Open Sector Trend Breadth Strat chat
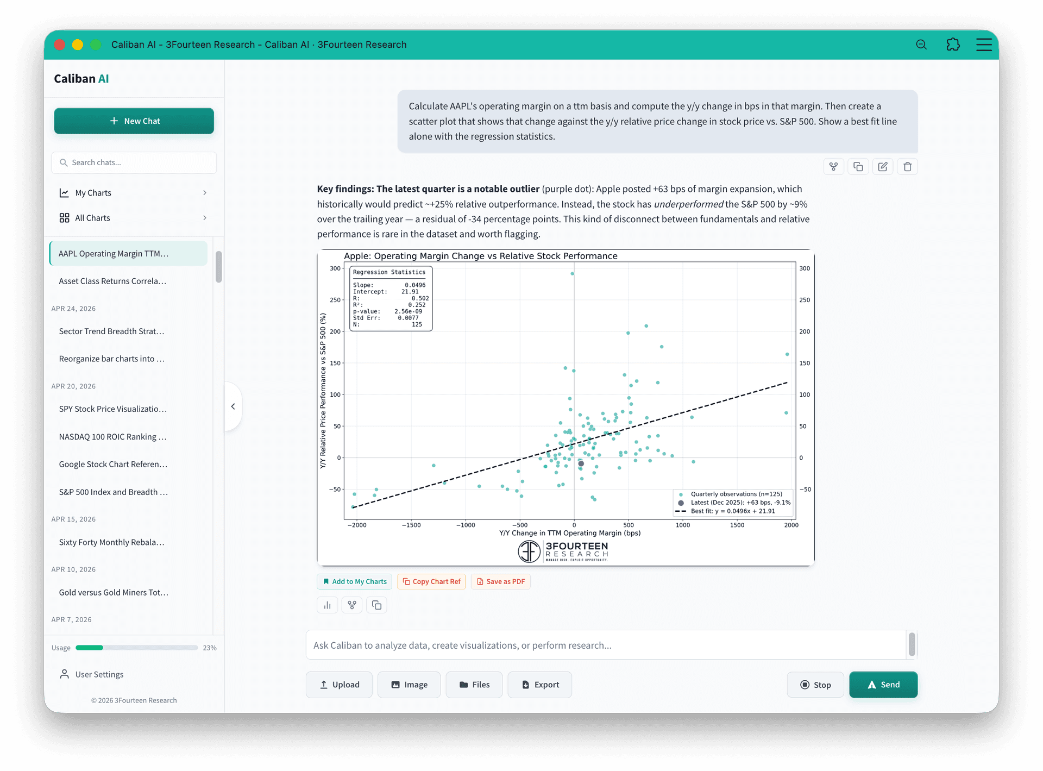This screenshot has width=1043, height=771. [x=128, y=331]
